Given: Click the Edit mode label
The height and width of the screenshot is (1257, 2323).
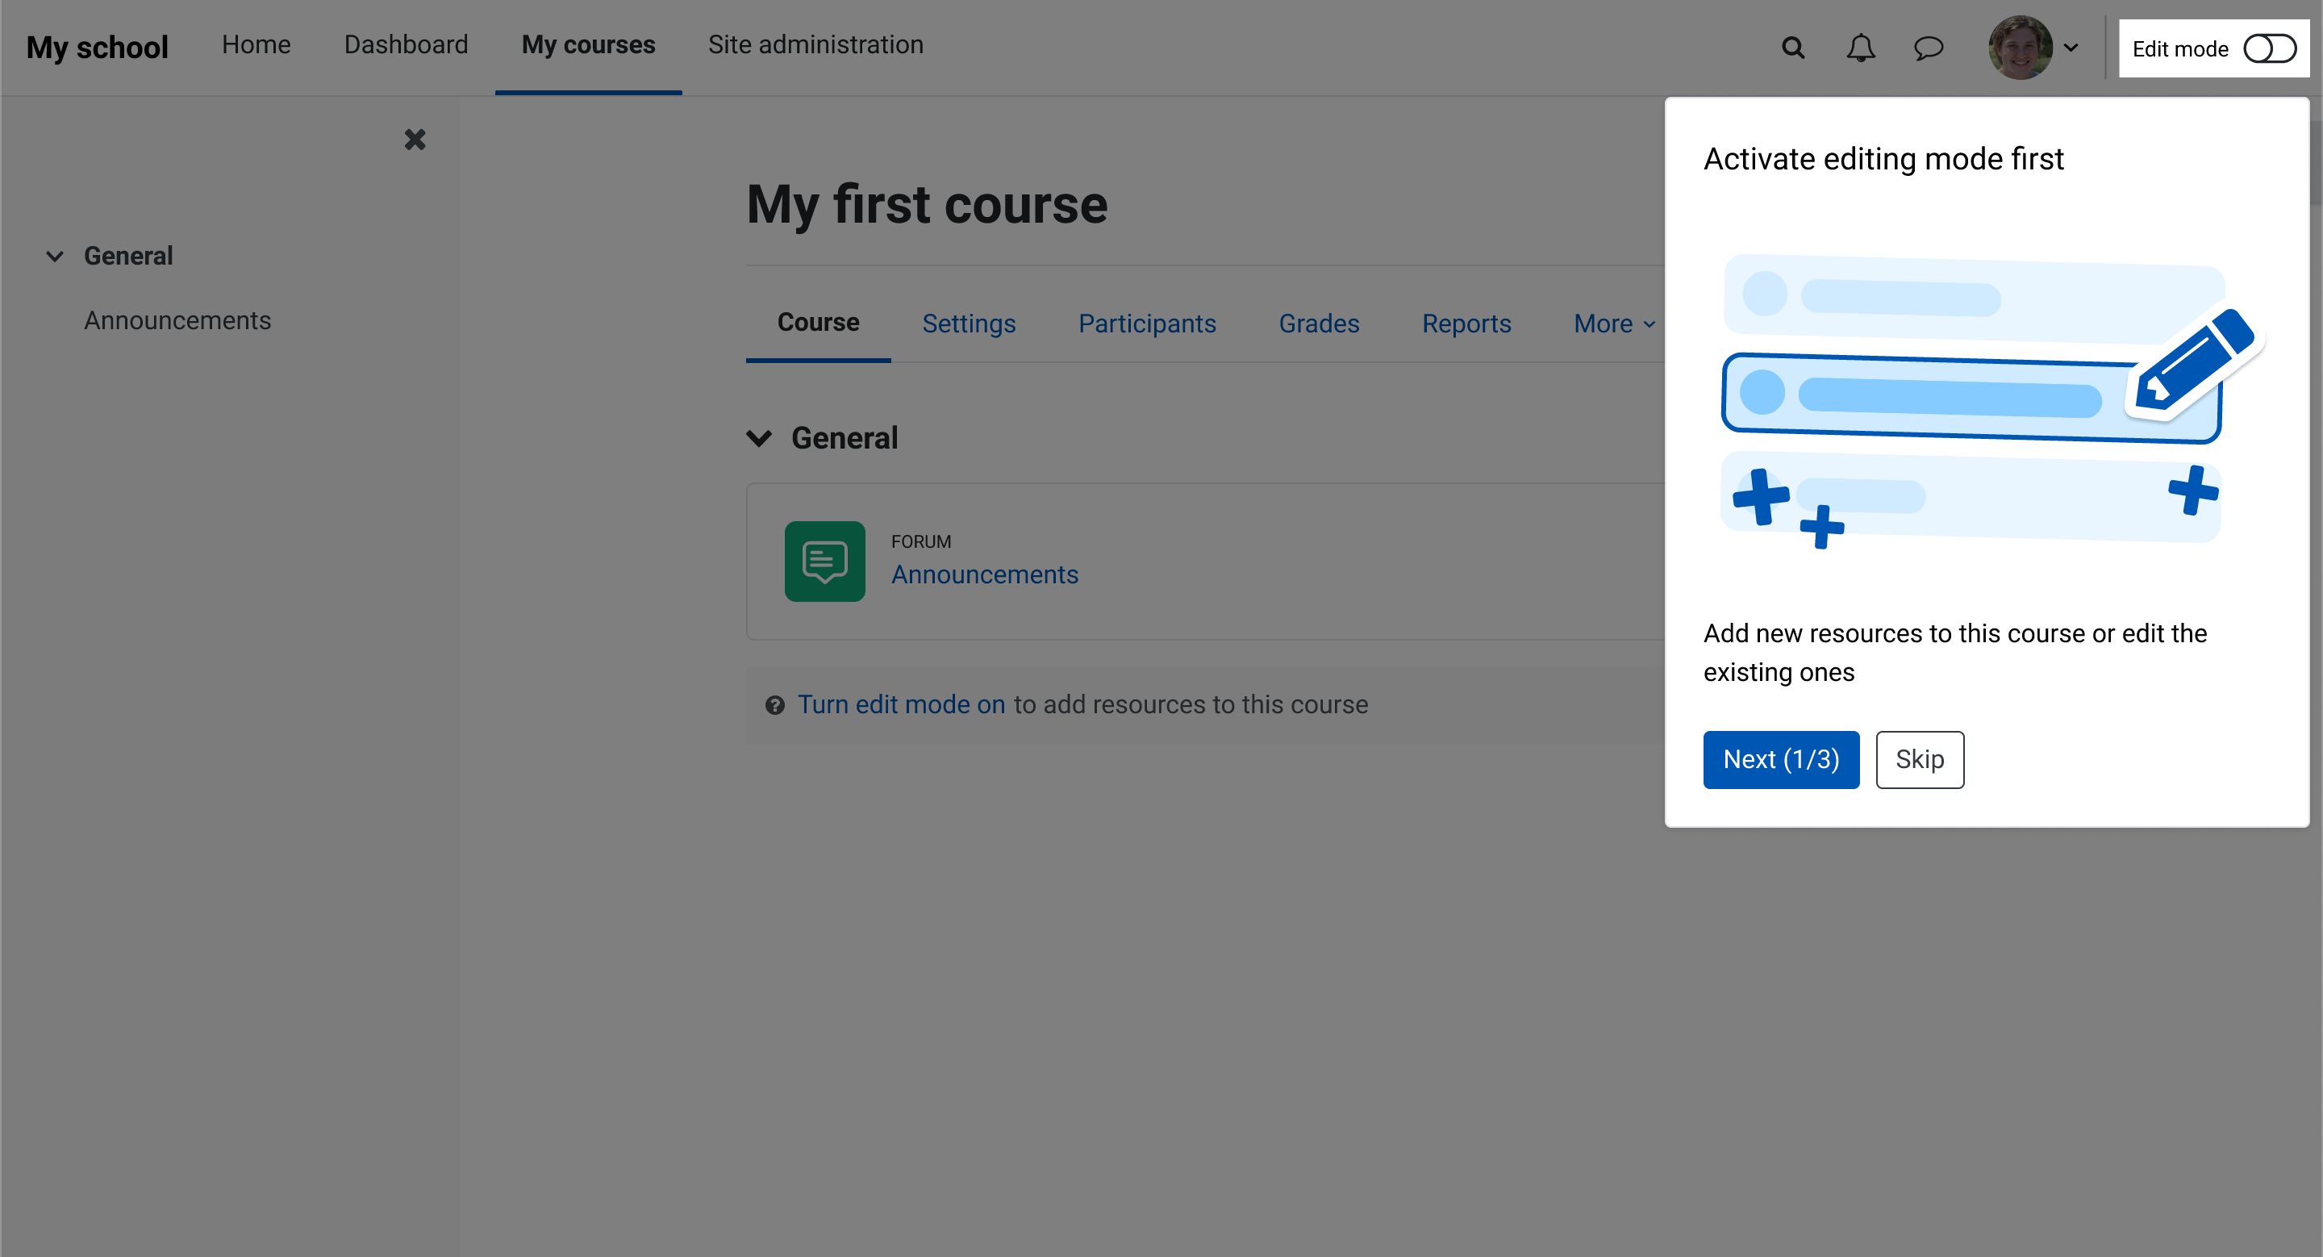Looking at the screenshot, I should click(x=2179, y=48).
